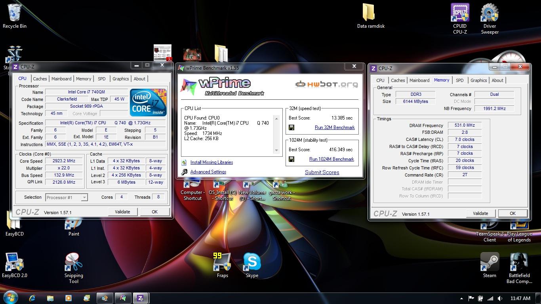Open the Advanced Settings link
This screenshot has height=304, width=541.
[208, 172]
